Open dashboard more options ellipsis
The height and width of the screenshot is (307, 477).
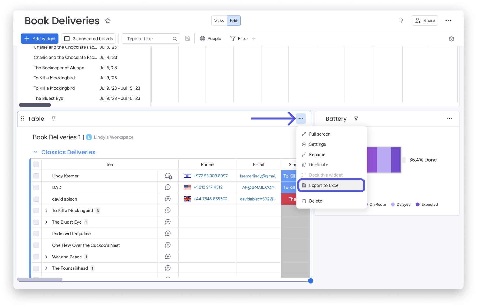[x=448, y=21]
